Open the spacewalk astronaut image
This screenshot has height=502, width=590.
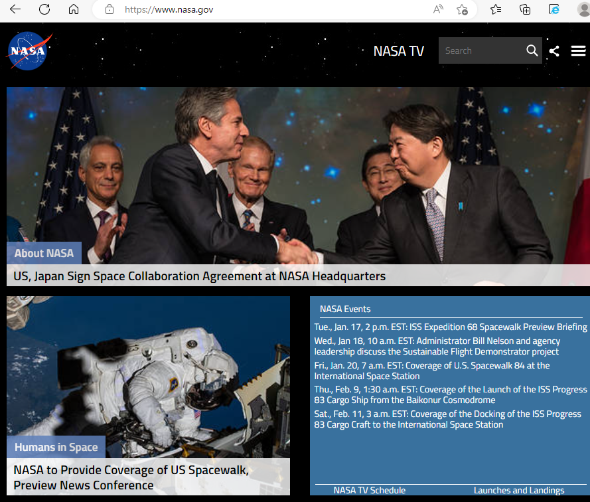tap(148, 377)
